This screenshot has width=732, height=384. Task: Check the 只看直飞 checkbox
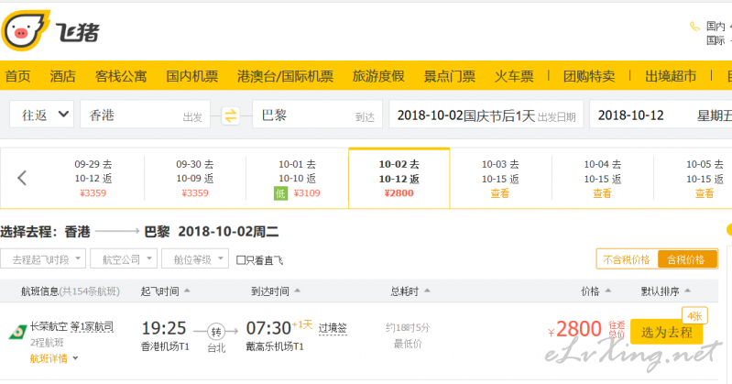pos(241,260)
